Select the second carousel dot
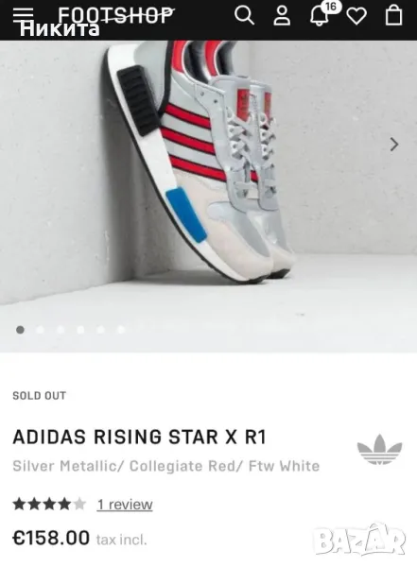 (x=40, y=330)
